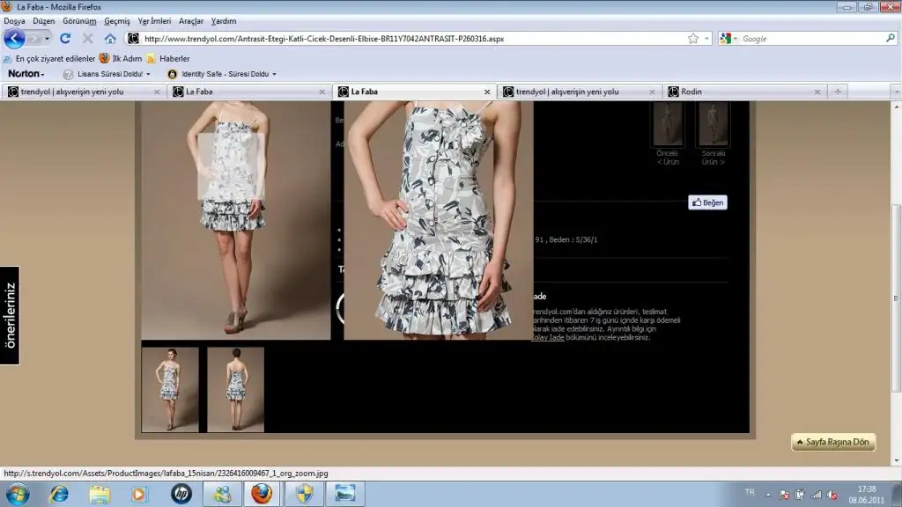Expand the Norton toolbar dropdown
The width and height of the screenshot is (902, 507).
click(26, 74)
